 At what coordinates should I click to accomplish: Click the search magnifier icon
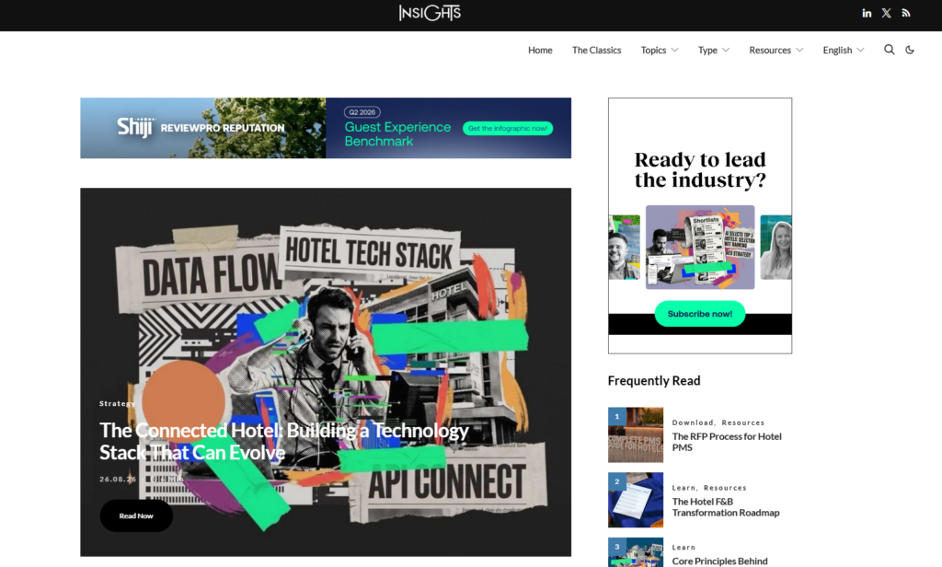coord(890,50)
